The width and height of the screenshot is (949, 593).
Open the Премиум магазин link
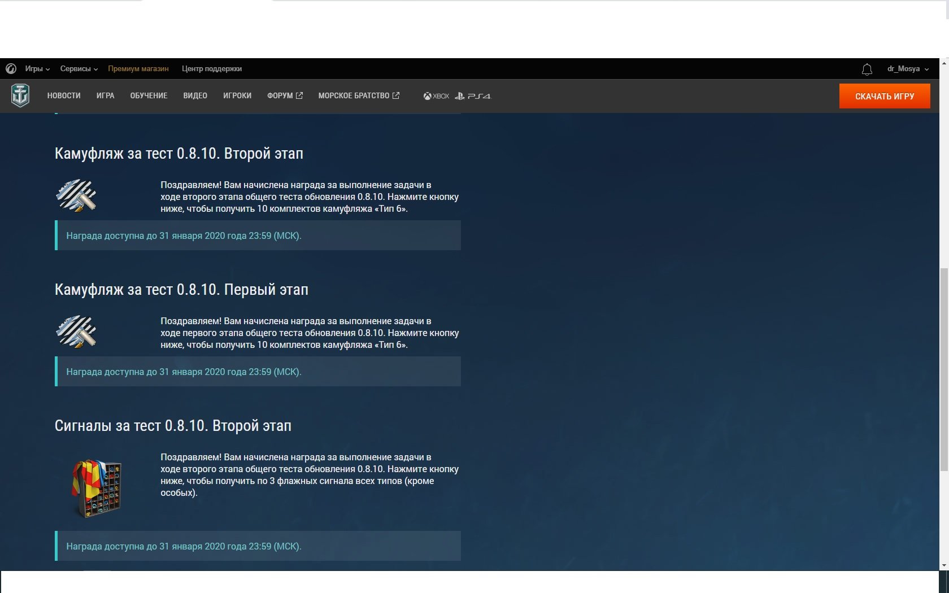coord(138,69)
